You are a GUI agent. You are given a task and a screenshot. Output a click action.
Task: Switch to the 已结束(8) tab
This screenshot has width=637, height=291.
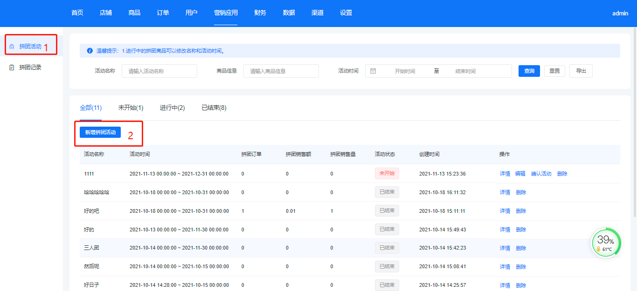pyautogui.click(x=214, y=108)
